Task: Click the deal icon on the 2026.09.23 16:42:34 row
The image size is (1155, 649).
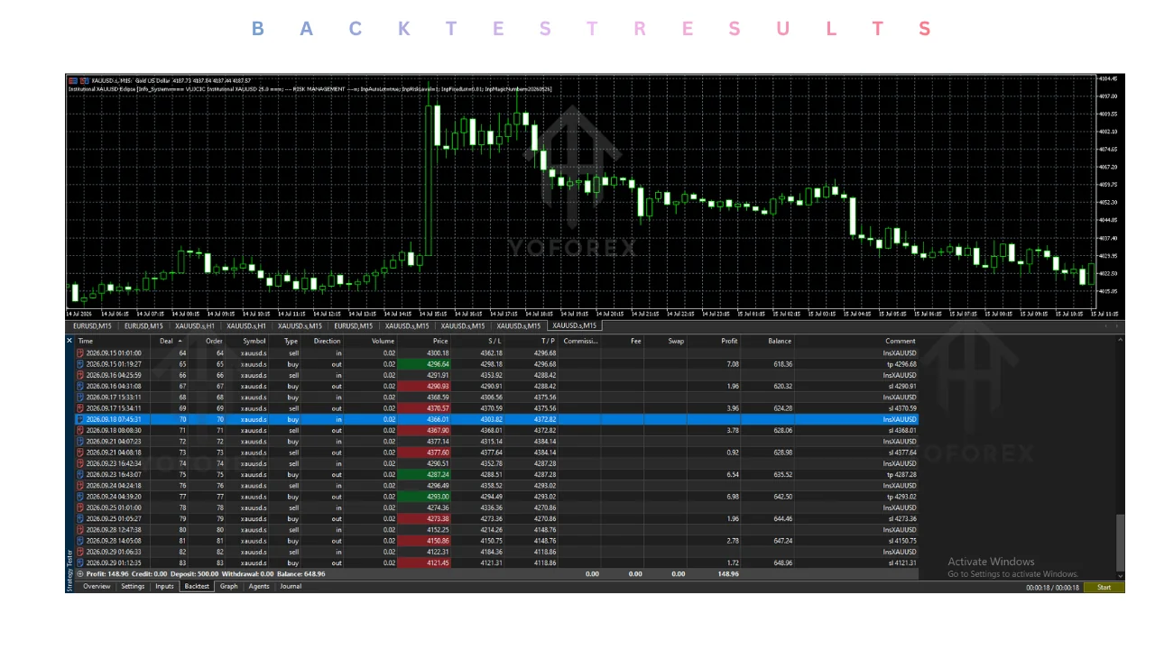Action: [x=80, y=463]
